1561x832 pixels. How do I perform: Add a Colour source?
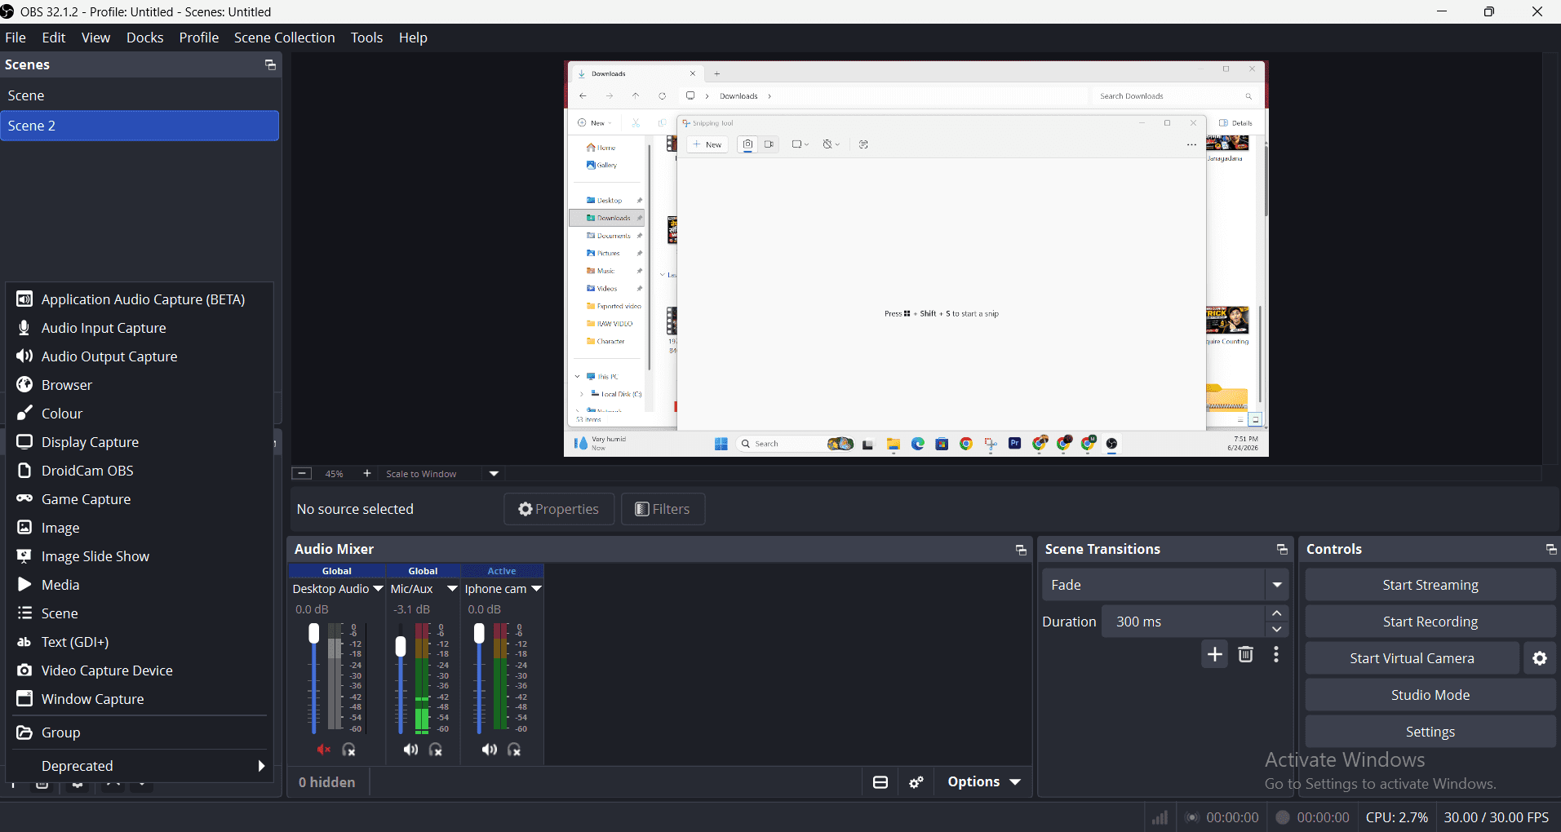point(140,414)
